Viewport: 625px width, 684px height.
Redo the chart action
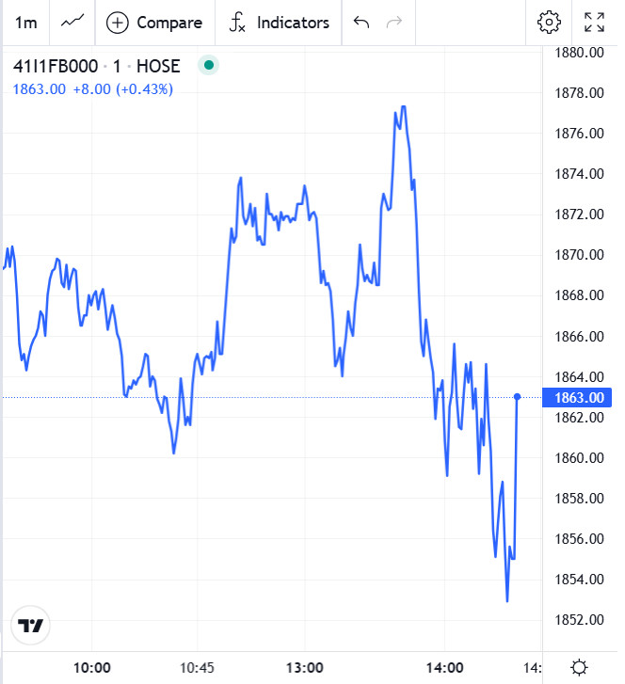pos(394,23)
